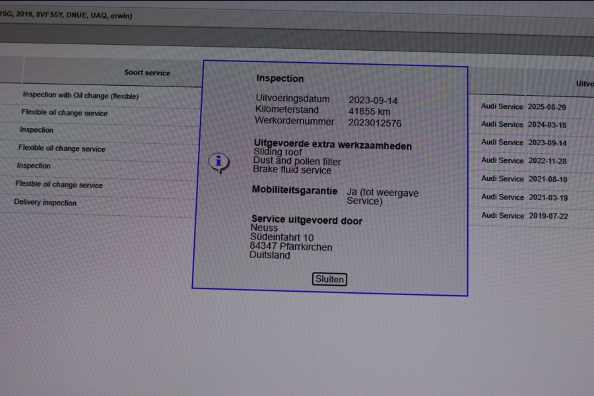
Task: Click Audi Service beside 2019-07-22
Action: tap(503, 215)
